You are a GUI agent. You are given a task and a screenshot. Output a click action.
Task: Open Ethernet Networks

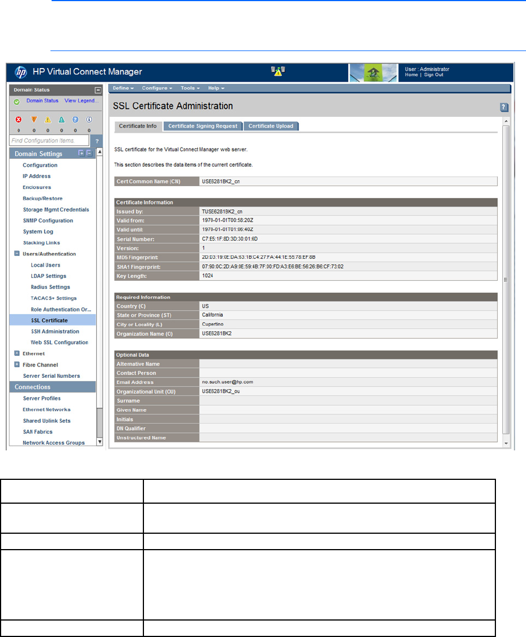click(46, 410)
